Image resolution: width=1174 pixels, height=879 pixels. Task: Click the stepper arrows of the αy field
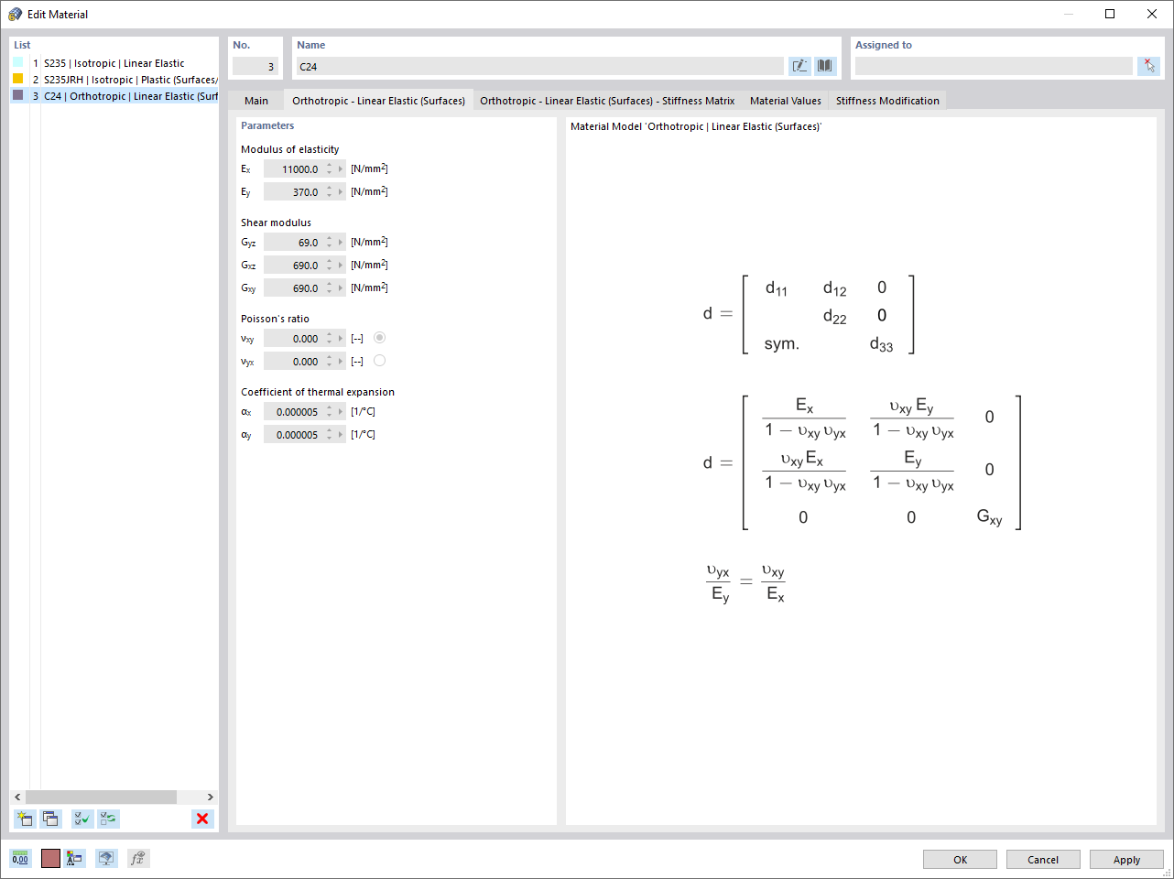tap(330, 435)
